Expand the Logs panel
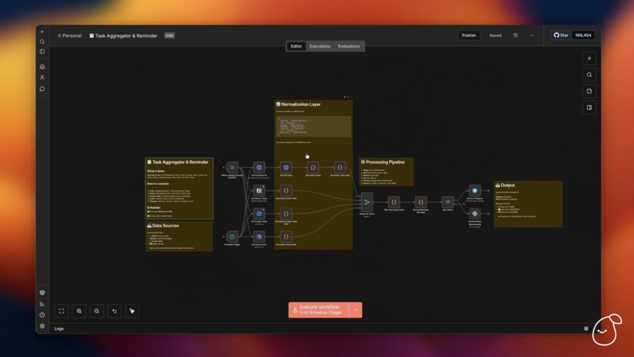Screen dimensions: 634x357 point(59,329)
